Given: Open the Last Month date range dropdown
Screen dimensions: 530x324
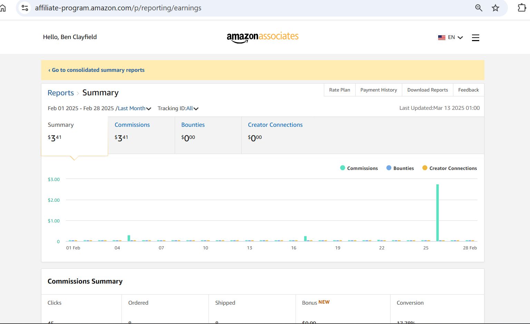Looking at the screenshot, I should 135,108.
